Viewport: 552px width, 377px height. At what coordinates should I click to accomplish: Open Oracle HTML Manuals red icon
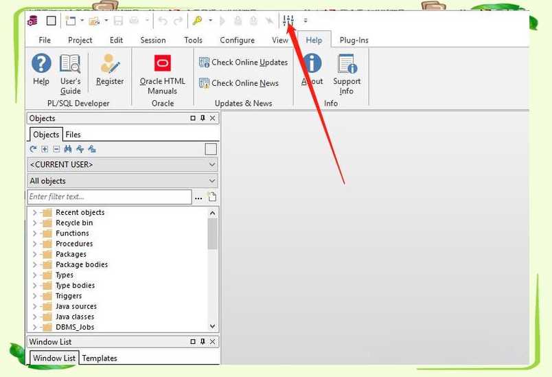(162, 63)
